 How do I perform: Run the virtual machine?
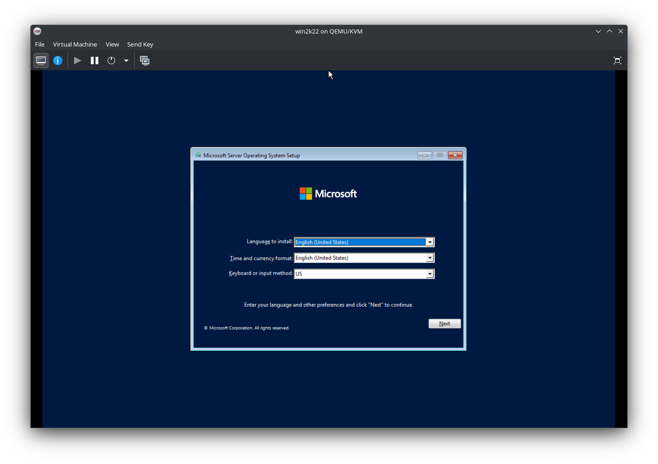pyautogui.click(x=77, y=61)
